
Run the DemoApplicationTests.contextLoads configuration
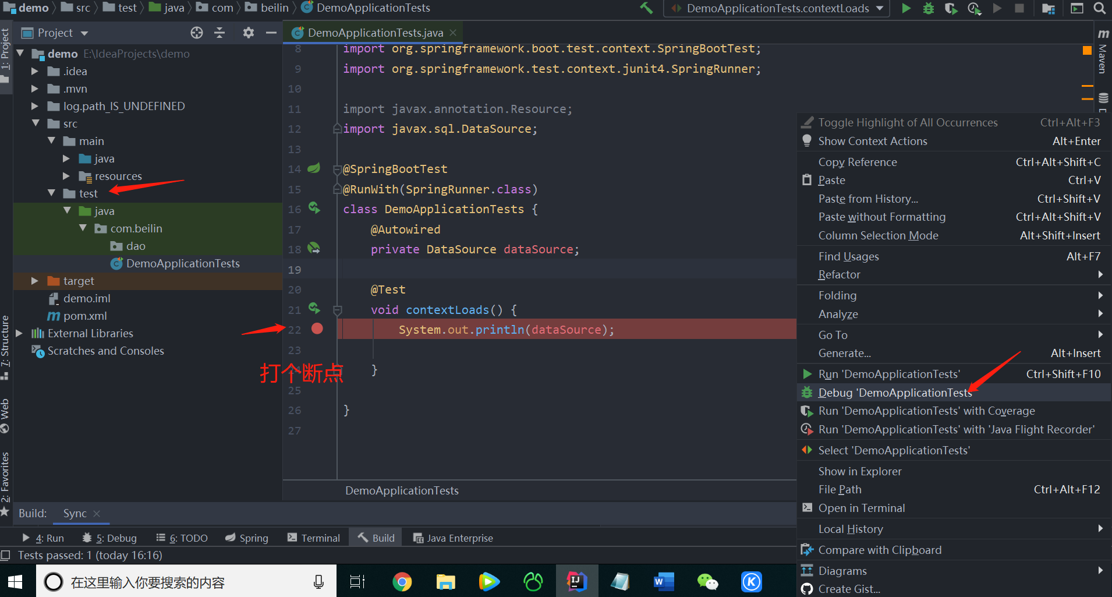(x=906, y=8)
